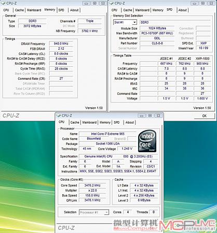Image resolution: width=217 pixels, height=233 pixels.
Task: Click the XMP-1800 frequency cell 900 MHz
Action: pos(202,64)
